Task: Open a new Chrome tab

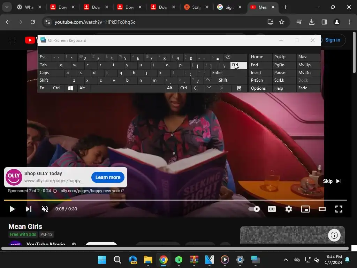Action: pyautogui.click(x=286, y=7)
